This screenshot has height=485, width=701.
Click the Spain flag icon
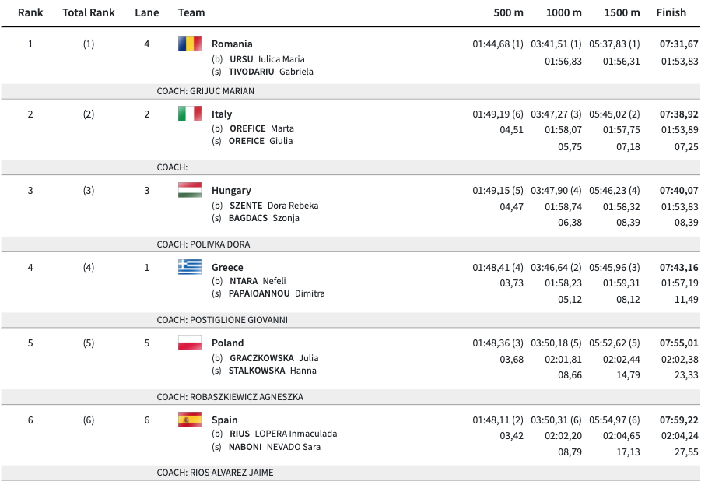coord(189,420)
